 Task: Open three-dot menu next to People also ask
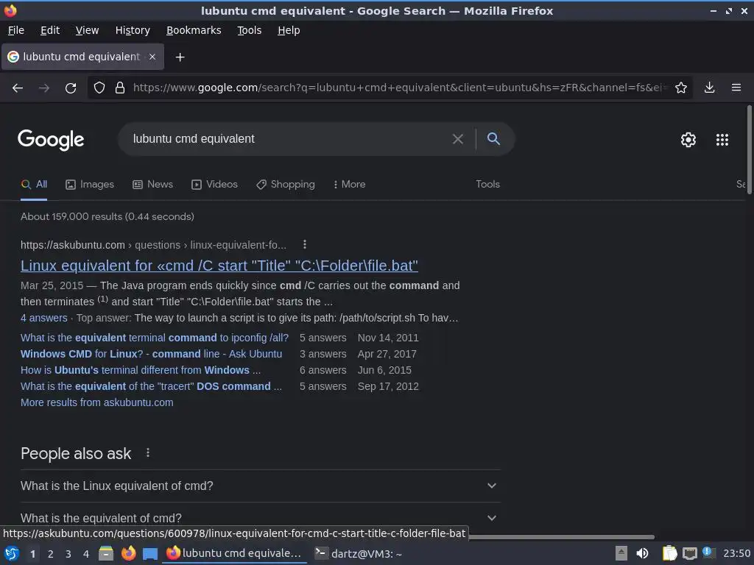[x=148, y=452]
